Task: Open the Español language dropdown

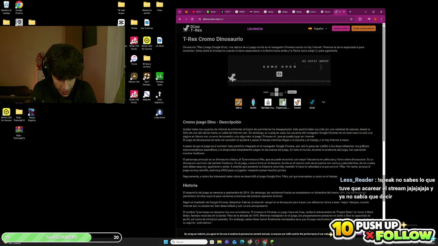Action: click(318, 28)
